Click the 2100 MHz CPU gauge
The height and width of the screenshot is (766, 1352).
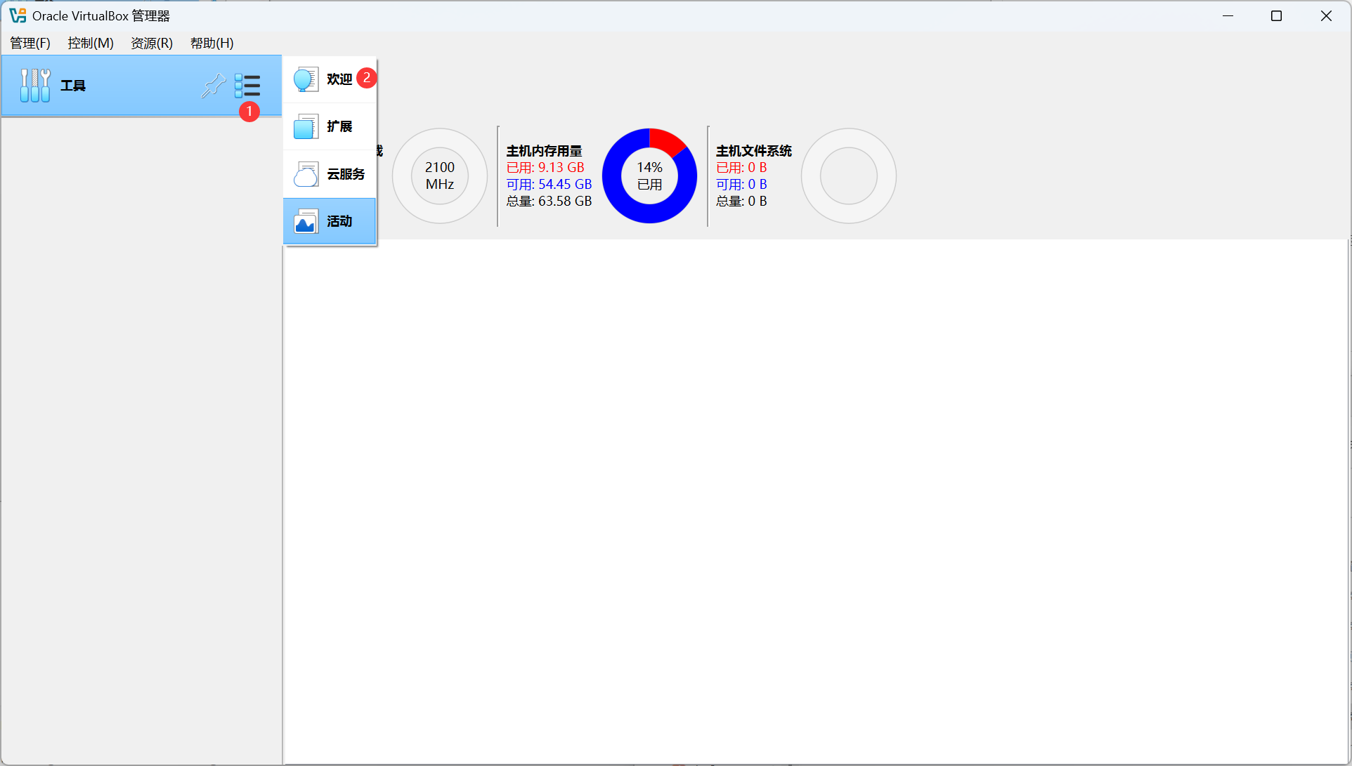440,176
